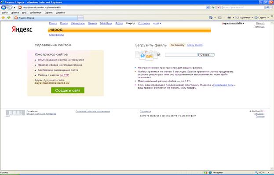This screenshot has width=274, height=175.
Task: Click the RSS feeds toolbar icon
Action: point(220,18)
